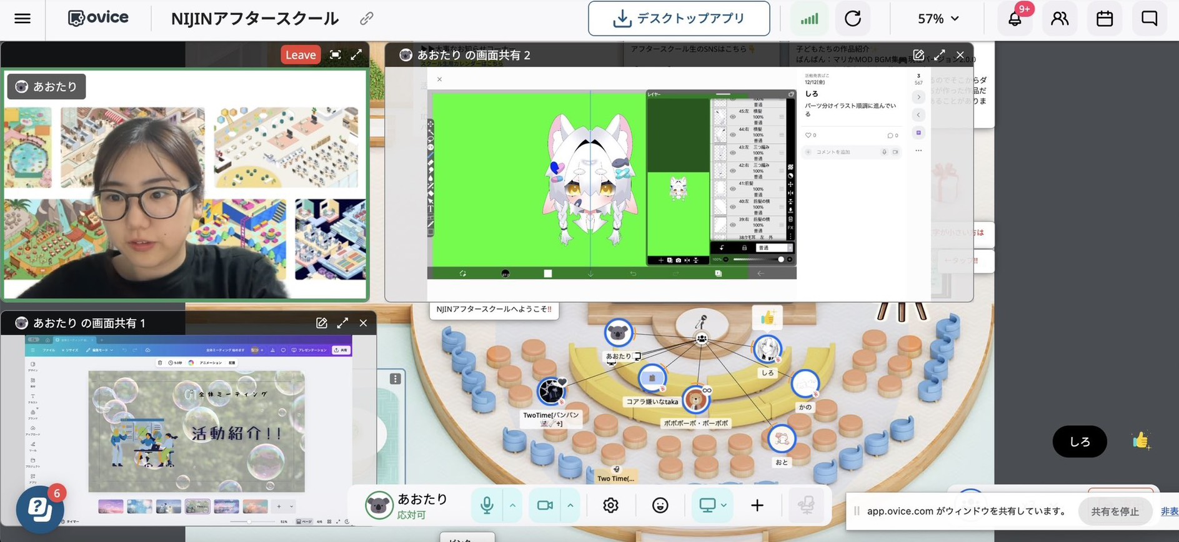Image resolution: width=1179 pixels, height=542 pixels.
Task: Close the image viewer X in share 2
Action: [439, 79]
